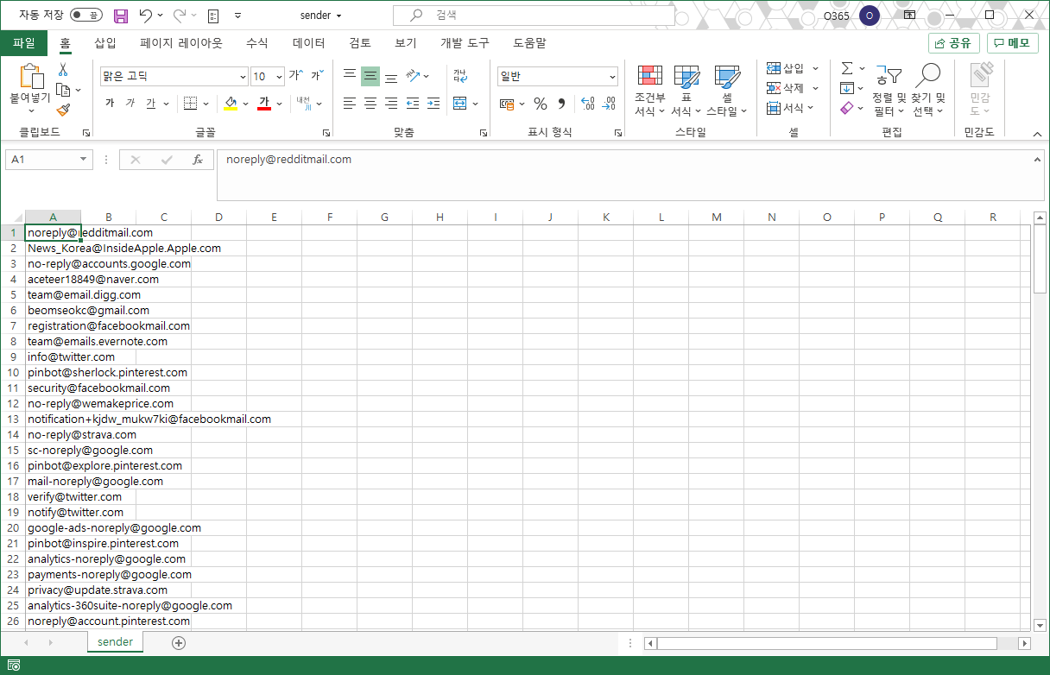Click the 공유 share button
This screenshot has width=1050, height=675.
tap(954, 43)
